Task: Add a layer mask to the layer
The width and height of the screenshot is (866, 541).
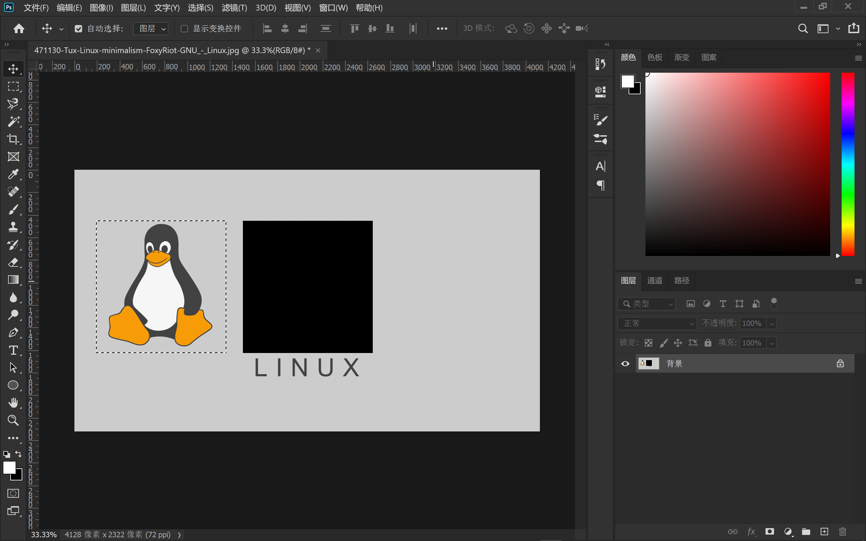Action: point(770,531)
